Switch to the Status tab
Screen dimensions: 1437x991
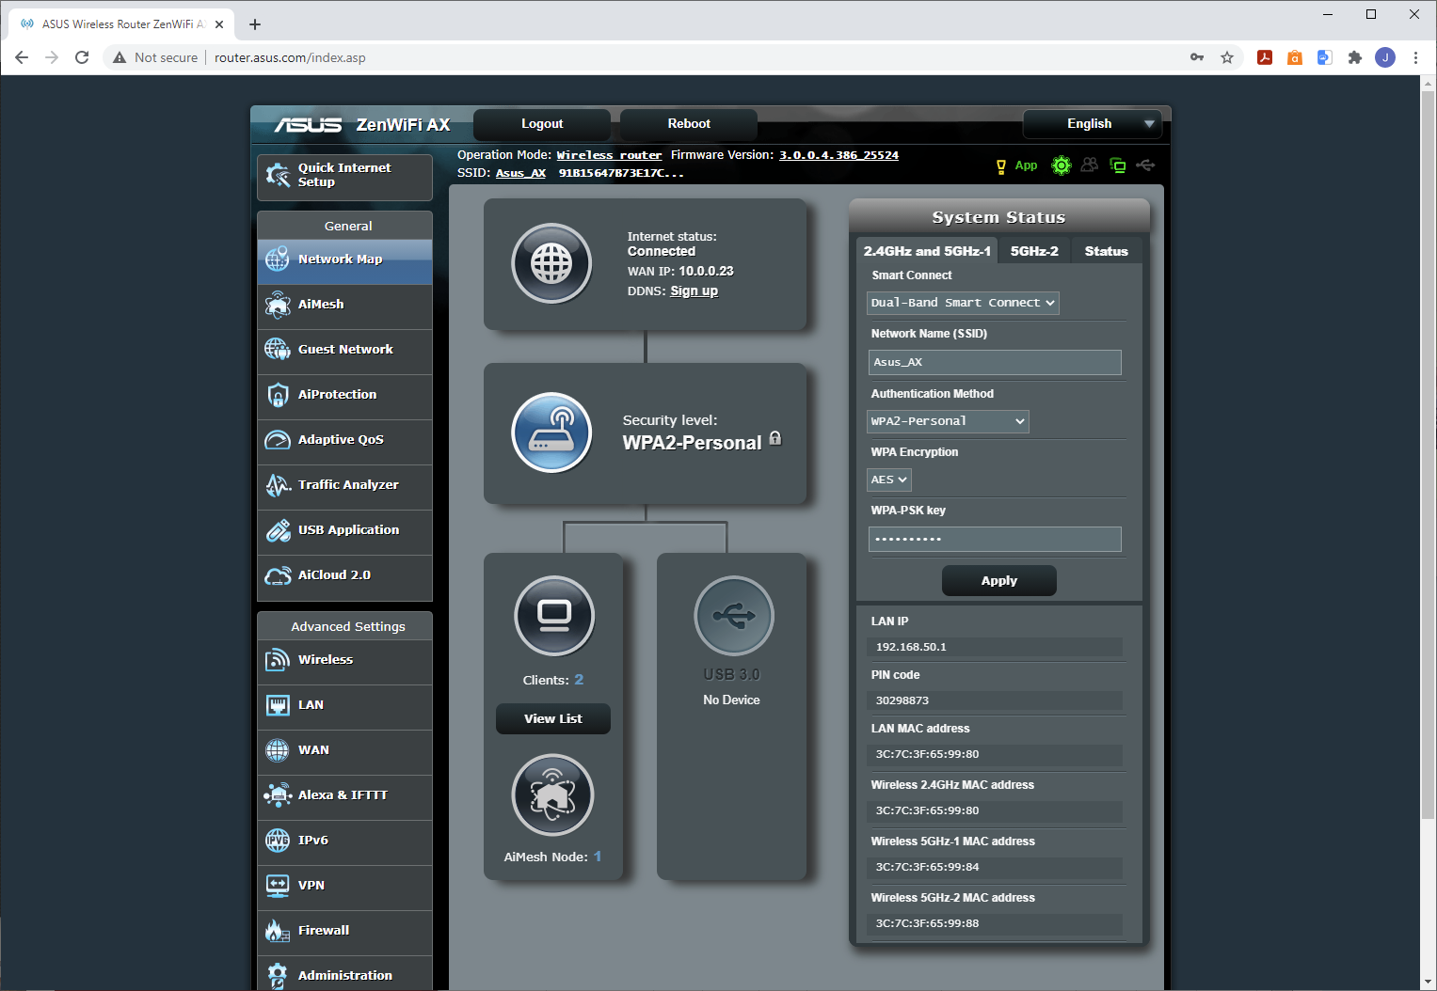(1106, 251)
